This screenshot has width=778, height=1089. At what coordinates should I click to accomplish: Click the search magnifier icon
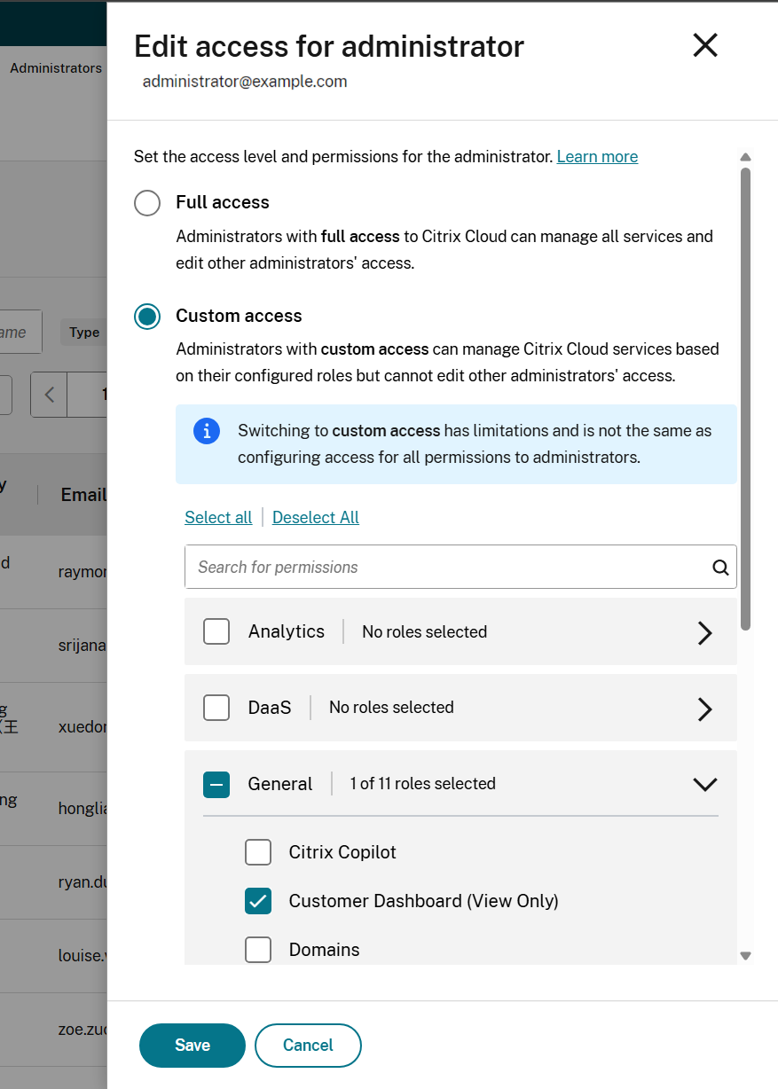720,568
